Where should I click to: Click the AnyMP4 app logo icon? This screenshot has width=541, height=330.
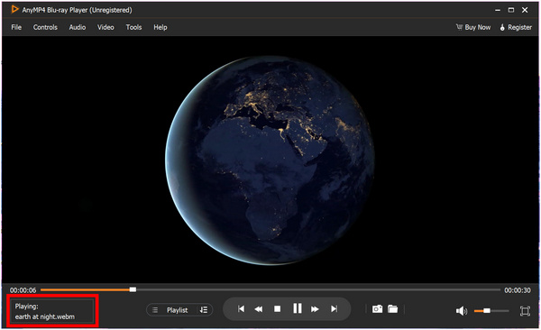[x=14, y=9]
